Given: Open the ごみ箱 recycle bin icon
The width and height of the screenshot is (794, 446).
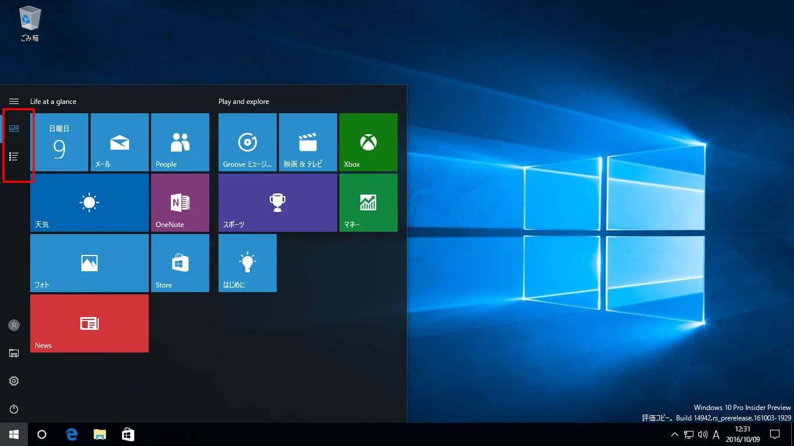Looking at the screenshot, I should click(30, 23).
